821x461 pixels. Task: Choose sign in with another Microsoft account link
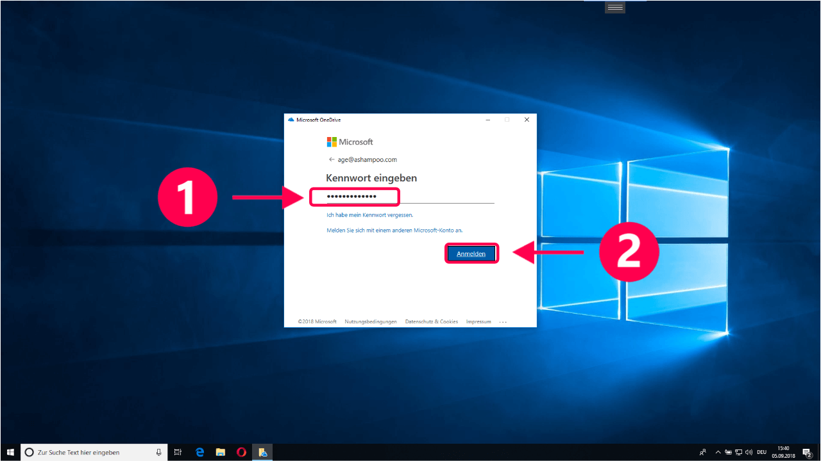point(394,230)
